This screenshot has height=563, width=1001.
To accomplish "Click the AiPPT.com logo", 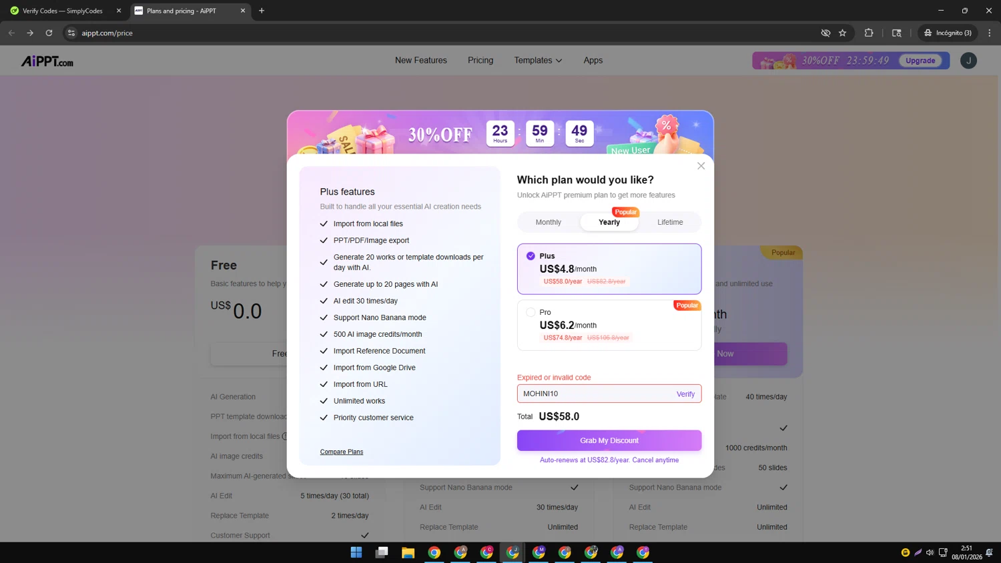I will tap(47, 61).
